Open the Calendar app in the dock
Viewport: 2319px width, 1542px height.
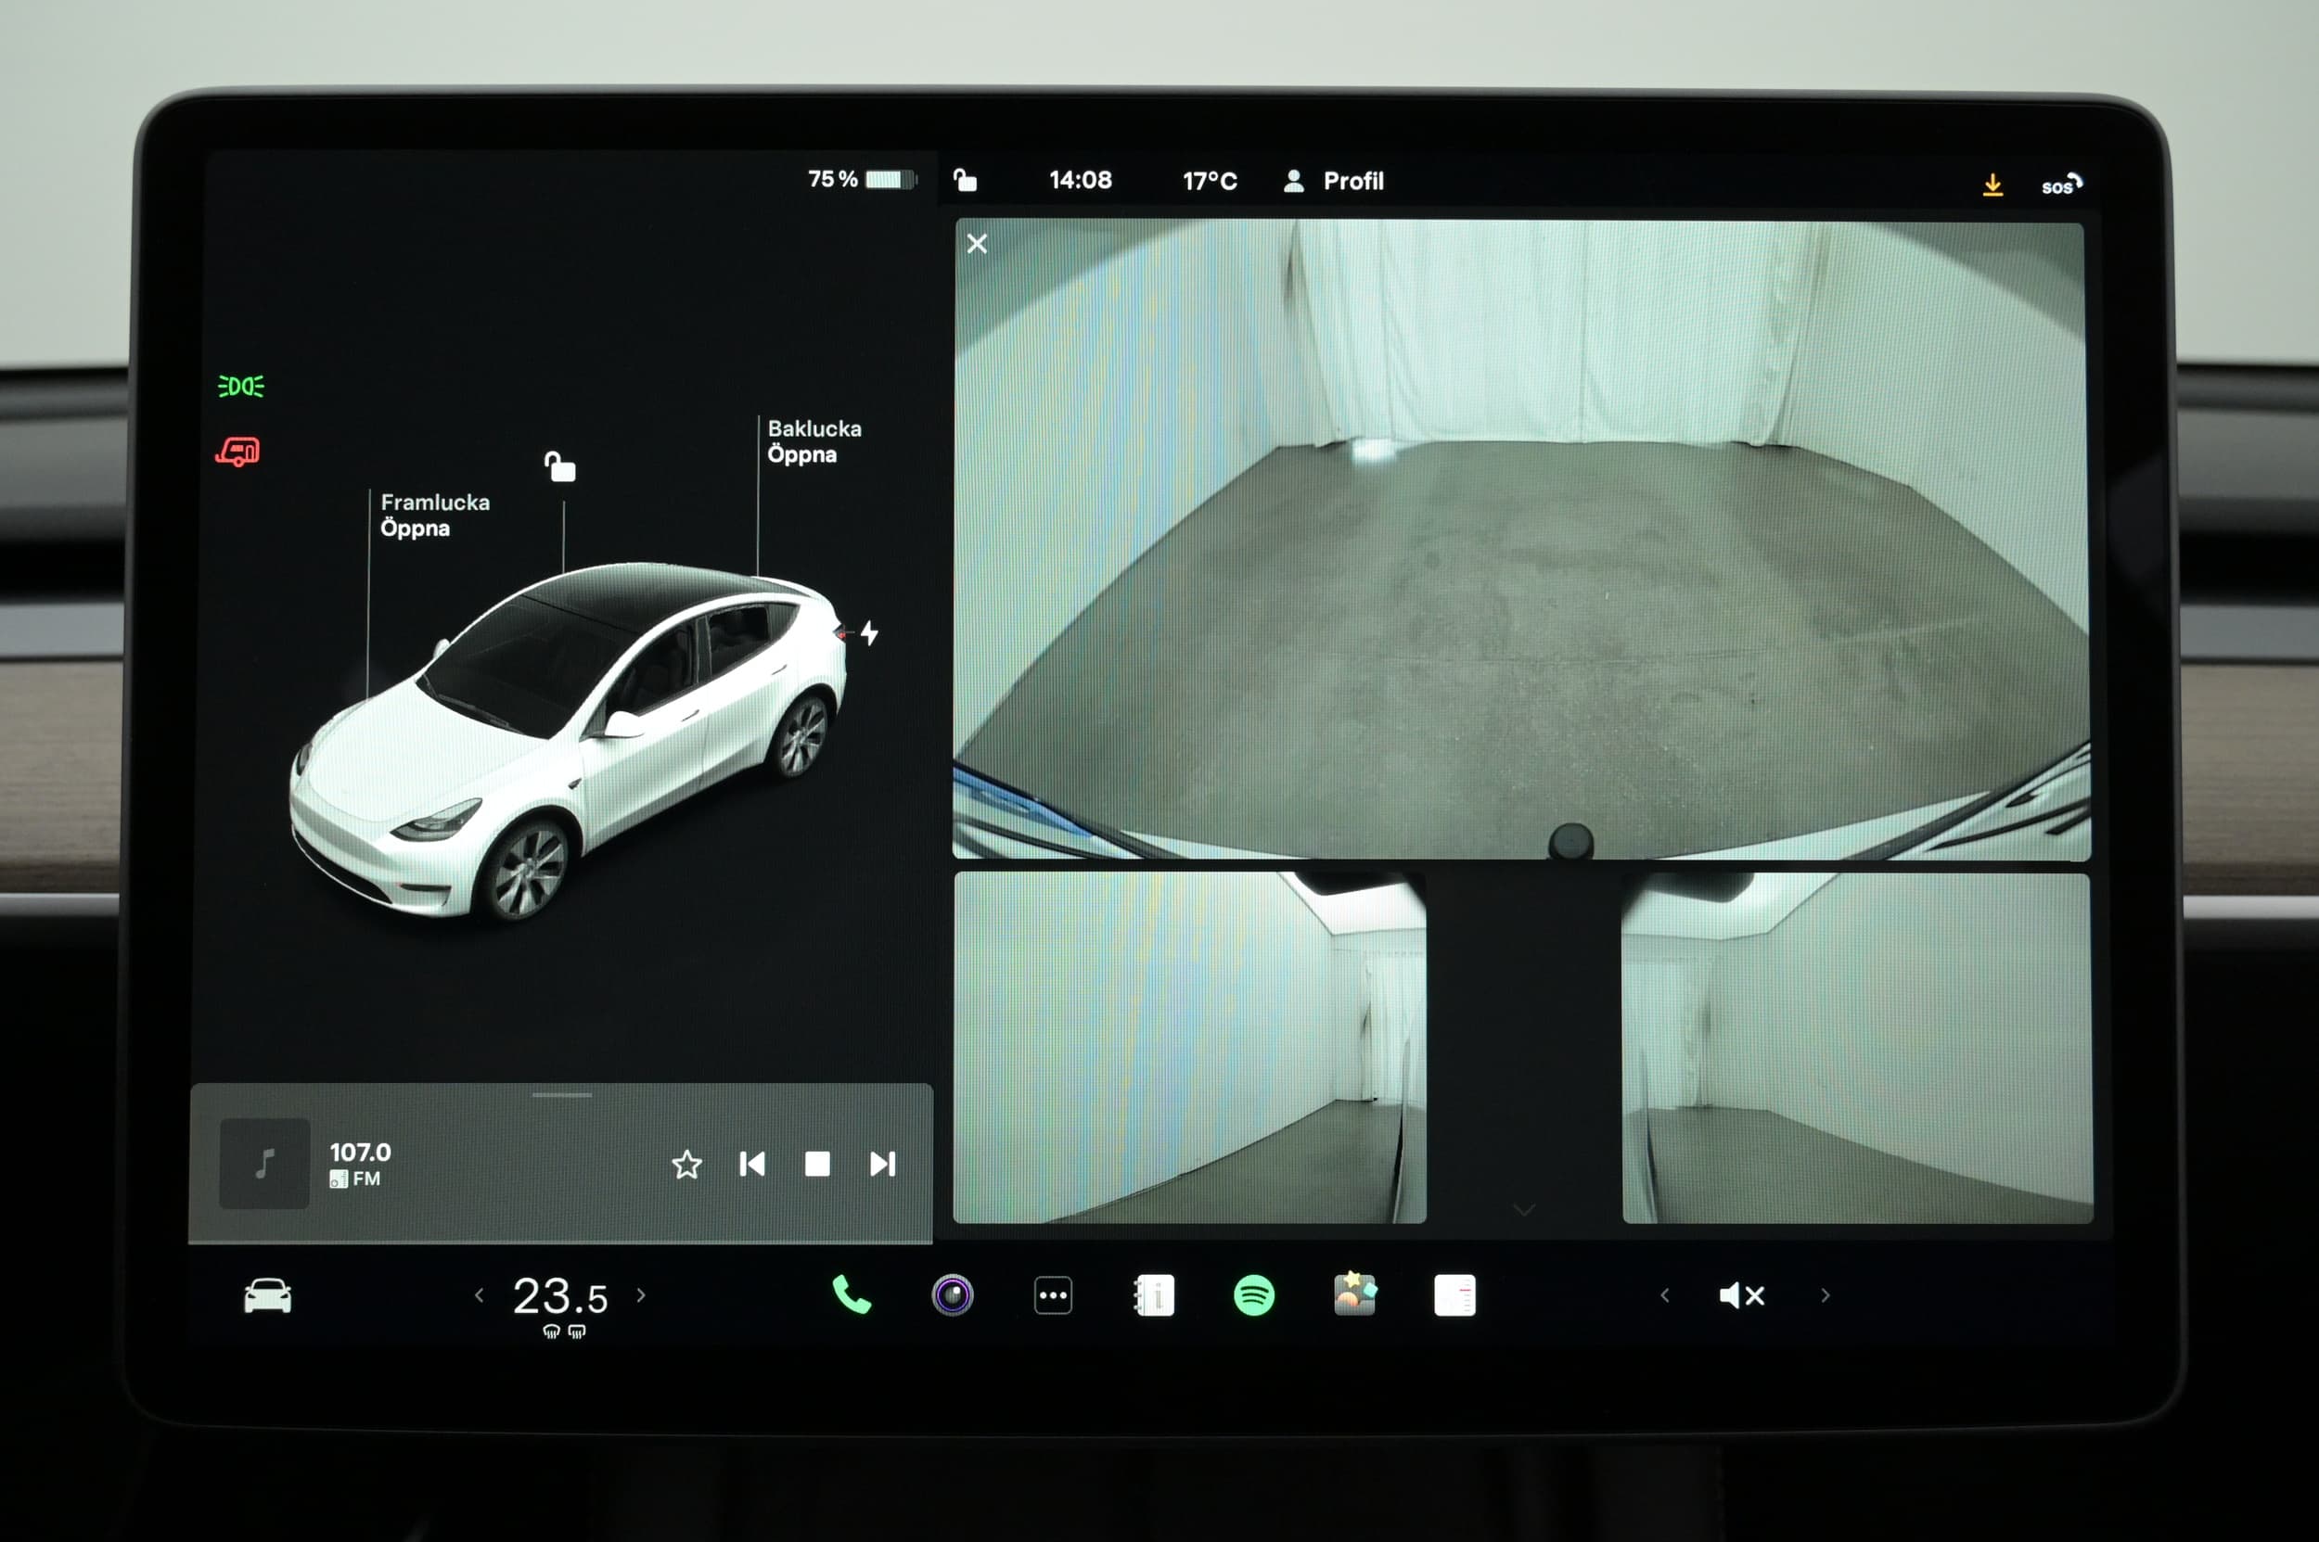(1455, 1295)
